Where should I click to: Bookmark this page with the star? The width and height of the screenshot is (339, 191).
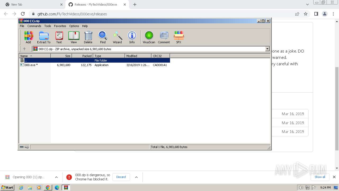tap(306, 14)
